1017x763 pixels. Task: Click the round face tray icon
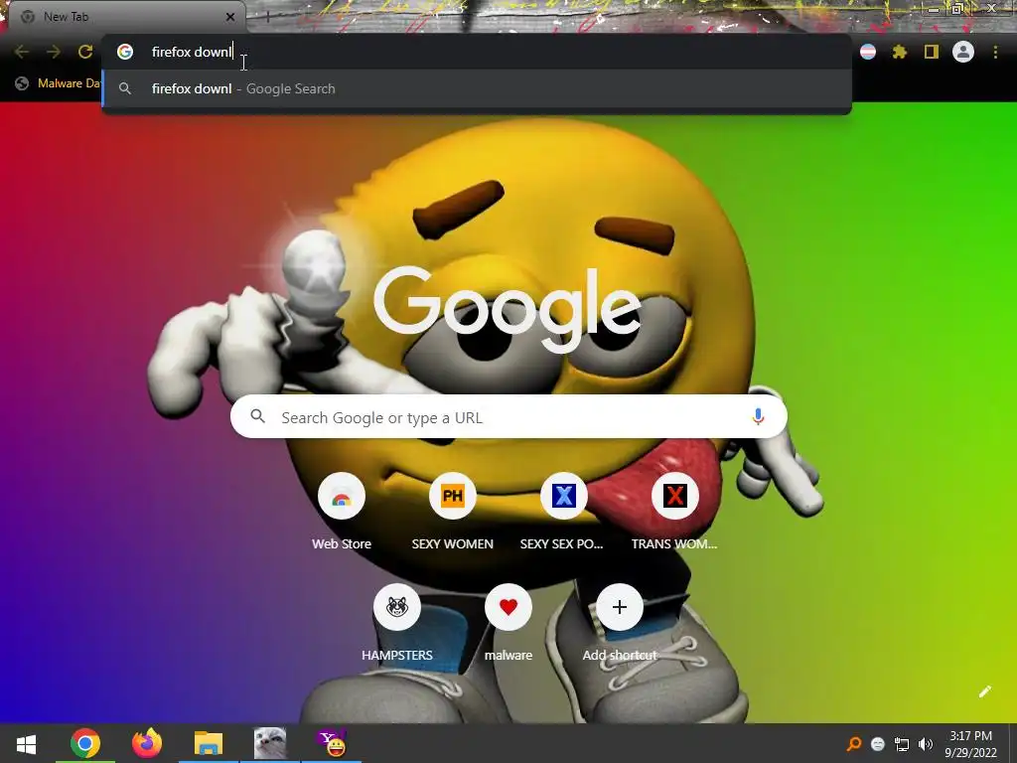pyautogui.click(x=878, y=744)
